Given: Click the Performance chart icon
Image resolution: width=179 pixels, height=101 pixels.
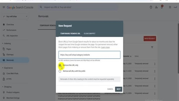Looking at the screenshot, I should tap(4, 30).
